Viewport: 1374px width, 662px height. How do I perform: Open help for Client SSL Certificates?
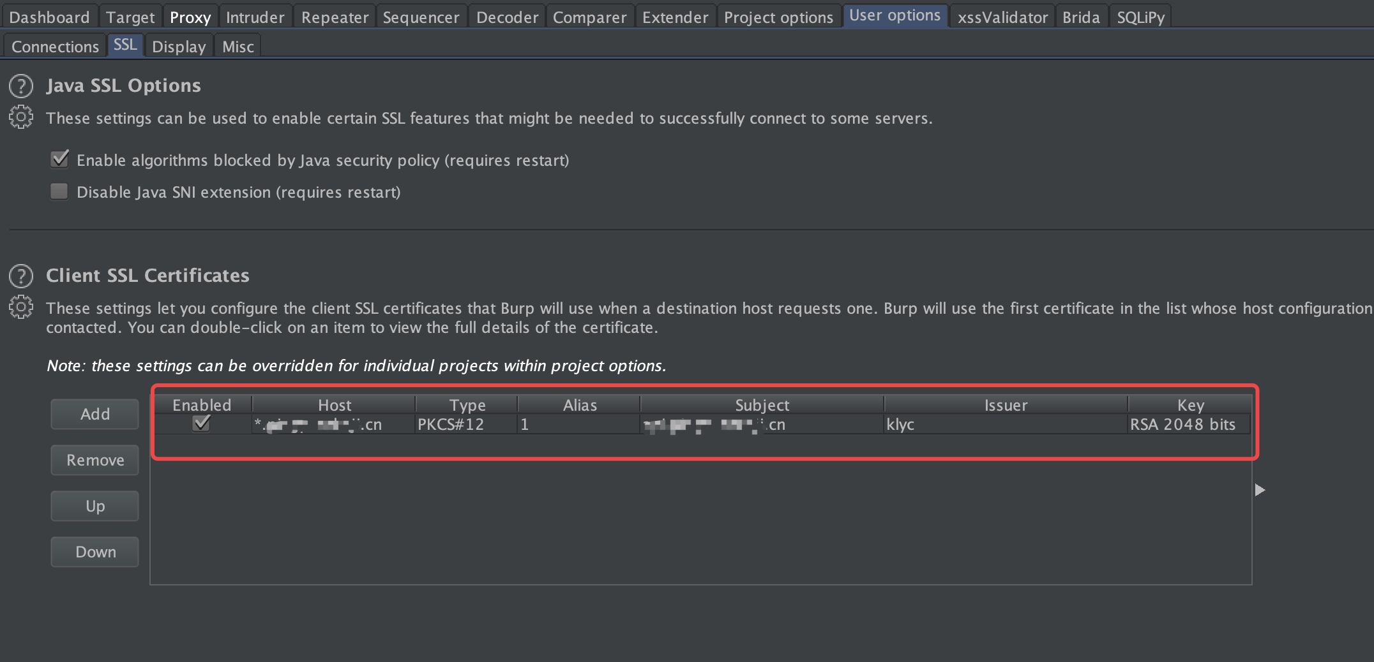(21, 276)
